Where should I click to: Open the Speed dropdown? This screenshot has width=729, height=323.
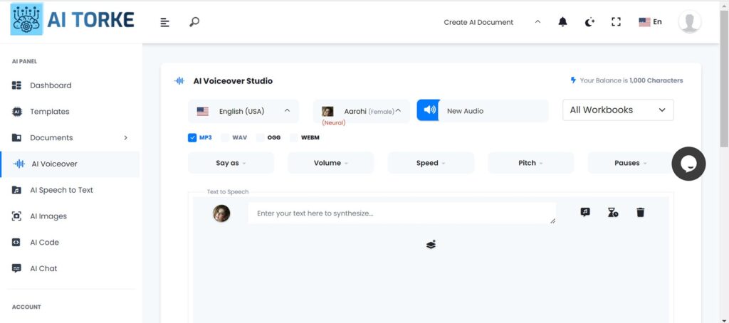click(431, 163)
